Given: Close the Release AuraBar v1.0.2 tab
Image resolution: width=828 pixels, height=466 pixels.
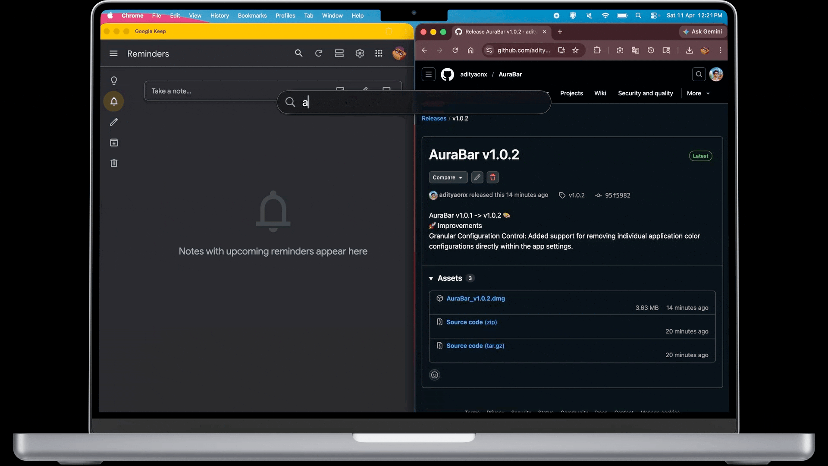Looking at the screenshot, I should coord(544,32).
